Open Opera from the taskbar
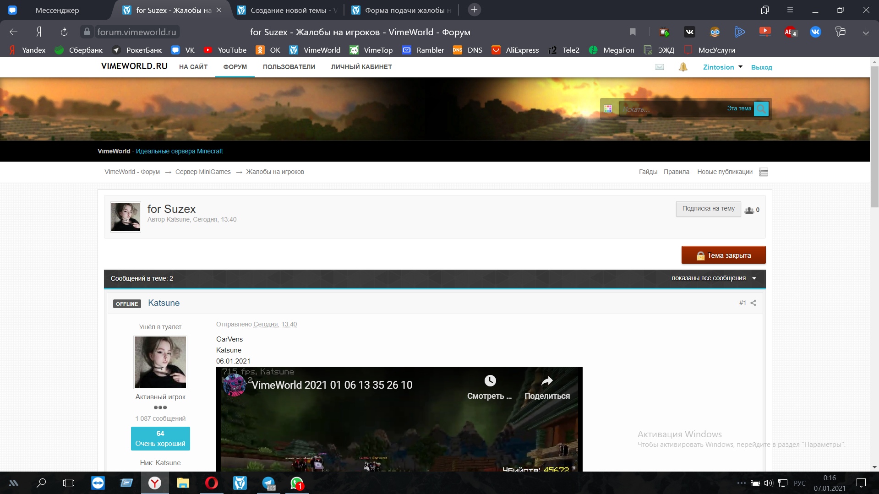The height and width of the screenshot is (494, 879). tap(212, 483)
